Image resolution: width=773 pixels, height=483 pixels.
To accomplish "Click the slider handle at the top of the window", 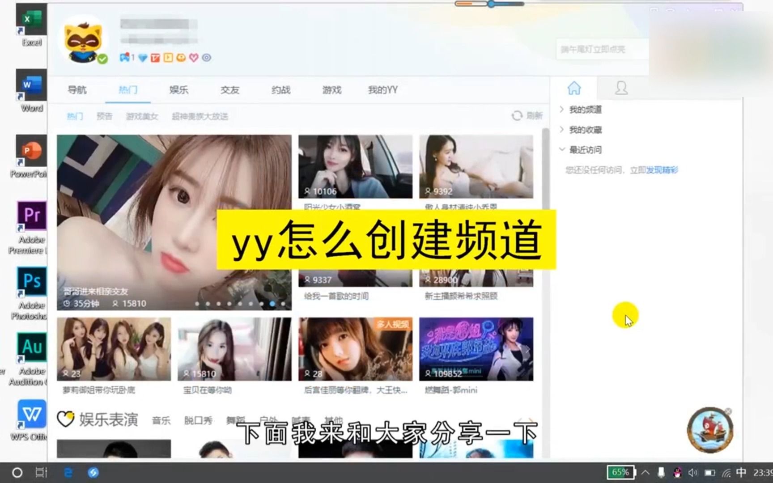I will pyautogui.click(x=491, y=4).
